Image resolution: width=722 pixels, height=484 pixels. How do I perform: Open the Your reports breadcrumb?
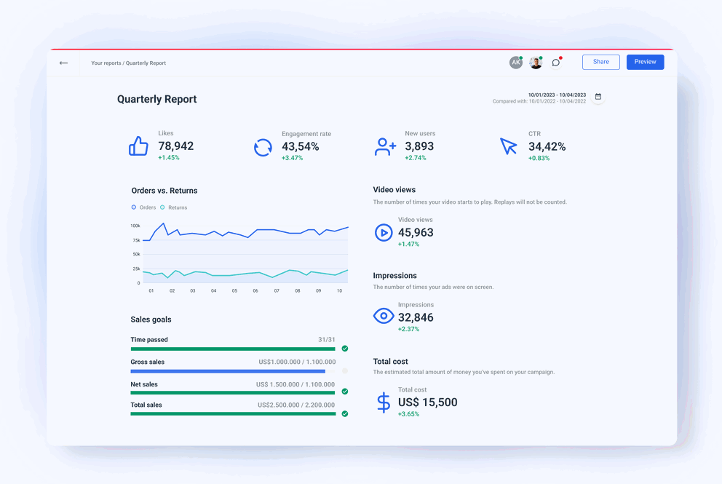coord(105,63)
